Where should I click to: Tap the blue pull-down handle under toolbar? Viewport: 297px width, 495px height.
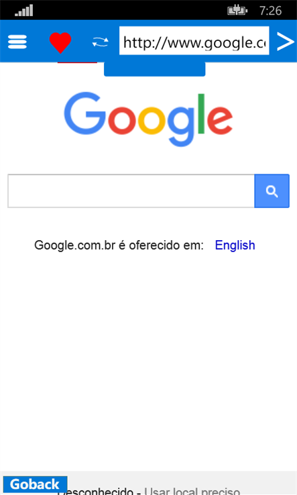coord(155,69)
